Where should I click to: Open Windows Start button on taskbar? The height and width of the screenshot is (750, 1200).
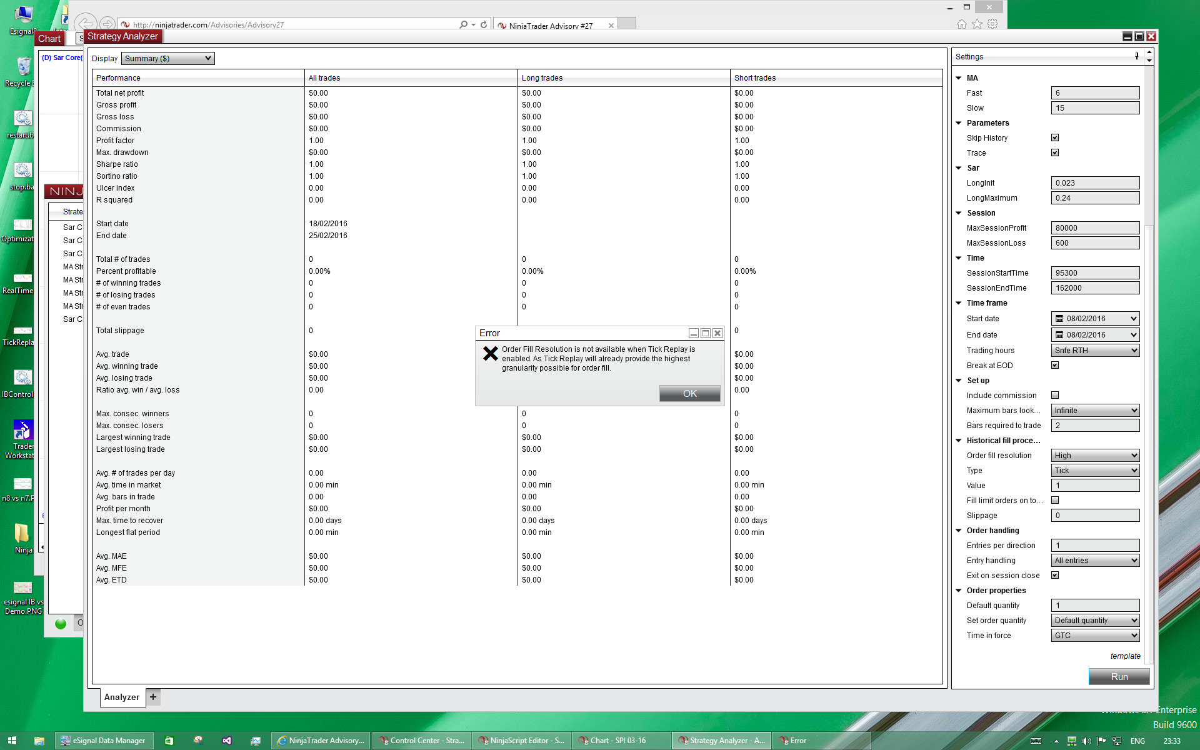click(12, 741)
